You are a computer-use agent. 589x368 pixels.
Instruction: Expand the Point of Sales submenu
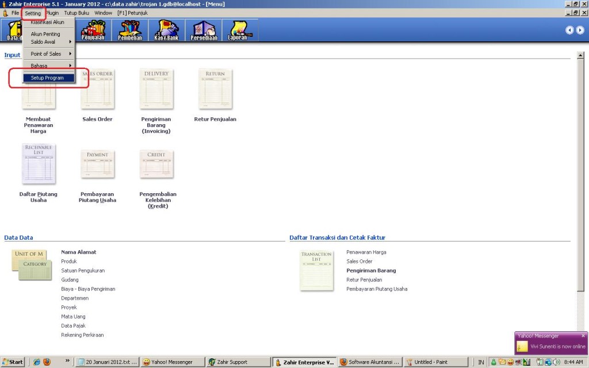[49, 54]
